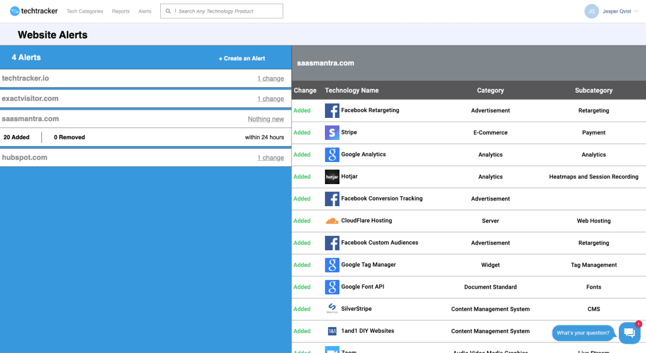The image size is (646, 353).
Task: Click the Stripe logo icon
Action: tap(332, 132)
